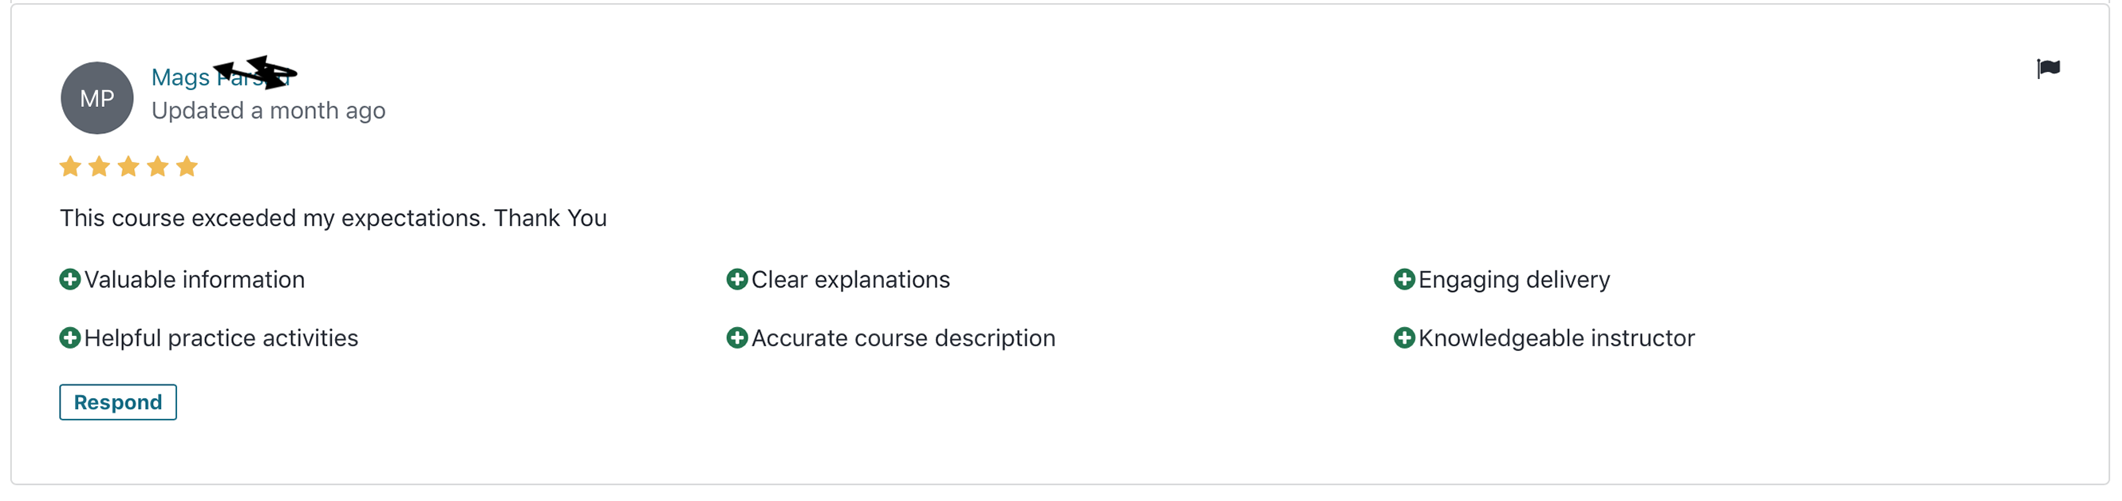This screenshot has width=2122, height=501.
Task: Click plus icon beside Knowledgeable instructor
Action: coord(1405,337)
